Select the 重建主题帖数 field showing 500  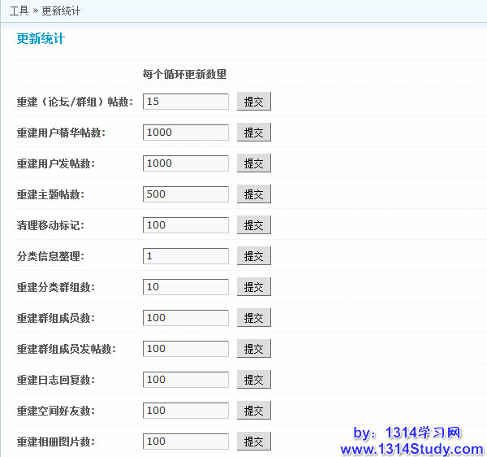[185, 194]
